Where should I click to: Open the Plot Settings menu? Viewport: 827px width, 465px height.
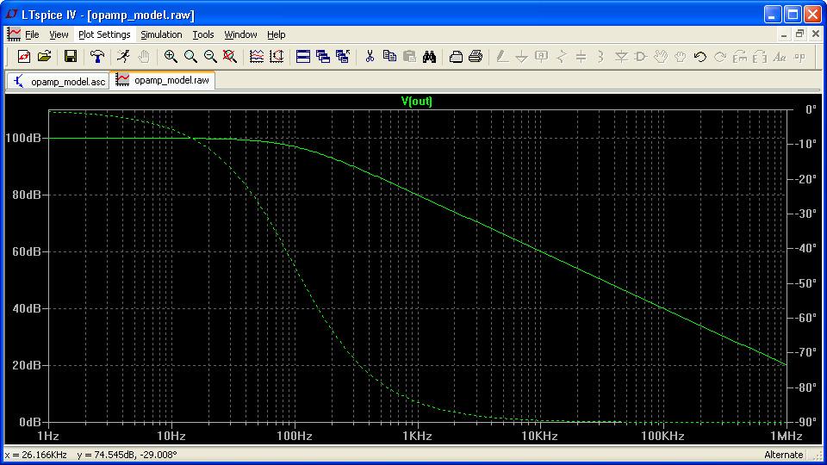coord(104,34)
